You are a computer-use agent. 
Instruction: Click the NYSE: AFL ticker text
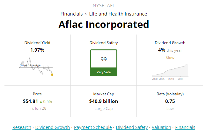tap(104, 6)
